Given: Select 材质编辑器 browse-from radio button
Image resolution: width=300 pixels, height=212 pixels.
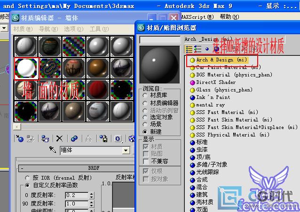Looking at the screenshot, I should coord(145,103).
